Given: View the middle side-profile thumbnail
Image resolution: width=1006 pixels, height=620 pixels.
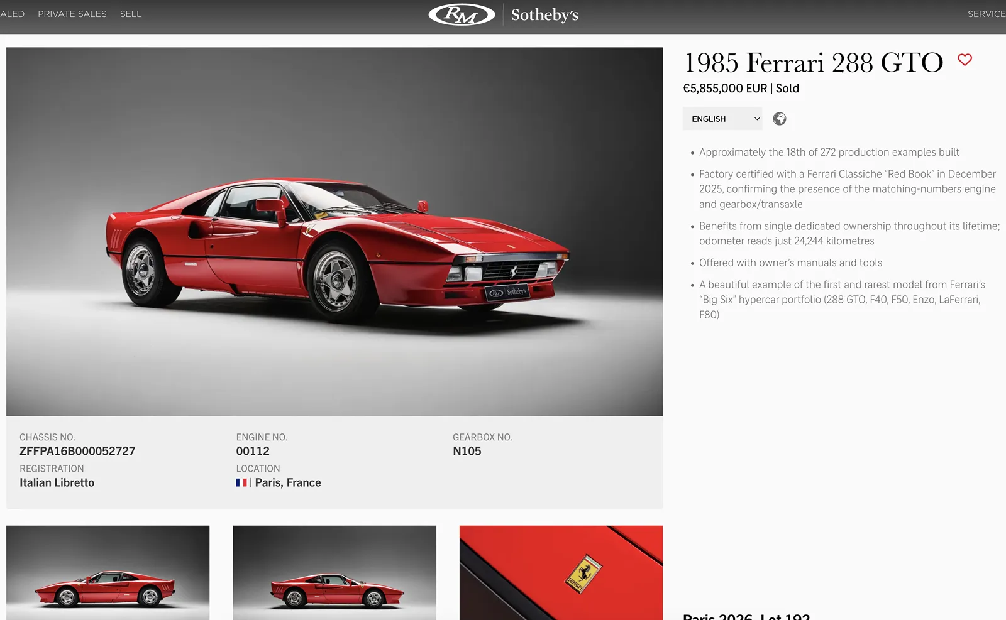Looking at the screenshot, I should pos(334,573).
